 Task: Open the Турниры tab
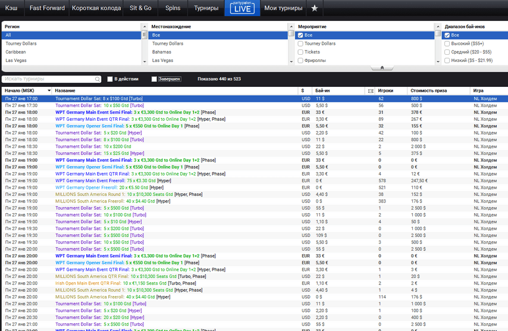point(206,8)
